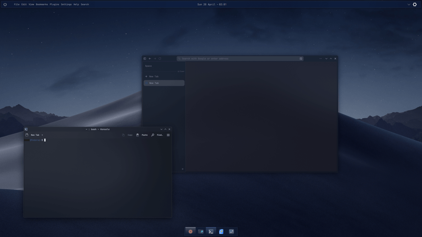Screen dimensions: 422x237
Task: Reload the browser page
Action: pos(160,59)
